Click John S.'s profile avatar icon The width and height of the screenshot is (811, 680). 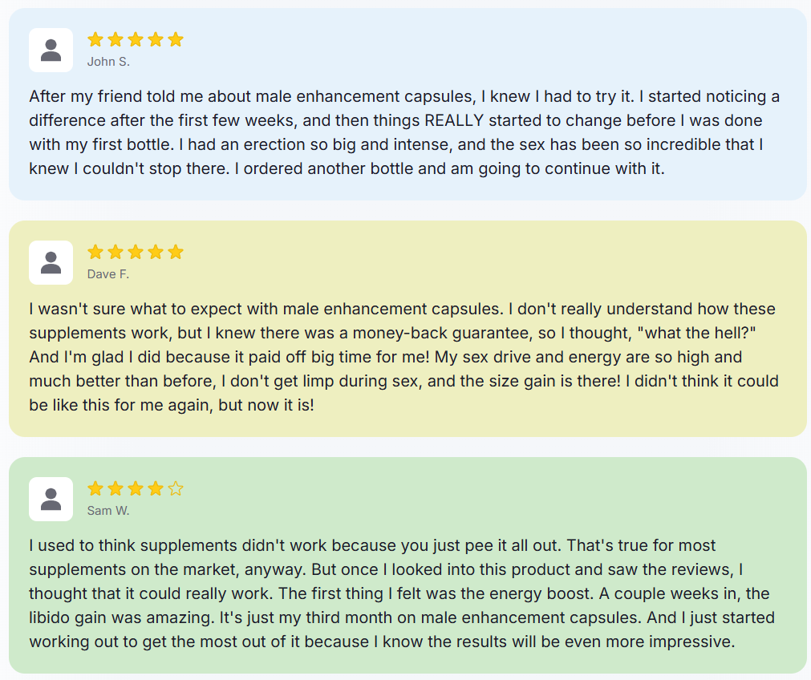point(51,51)
